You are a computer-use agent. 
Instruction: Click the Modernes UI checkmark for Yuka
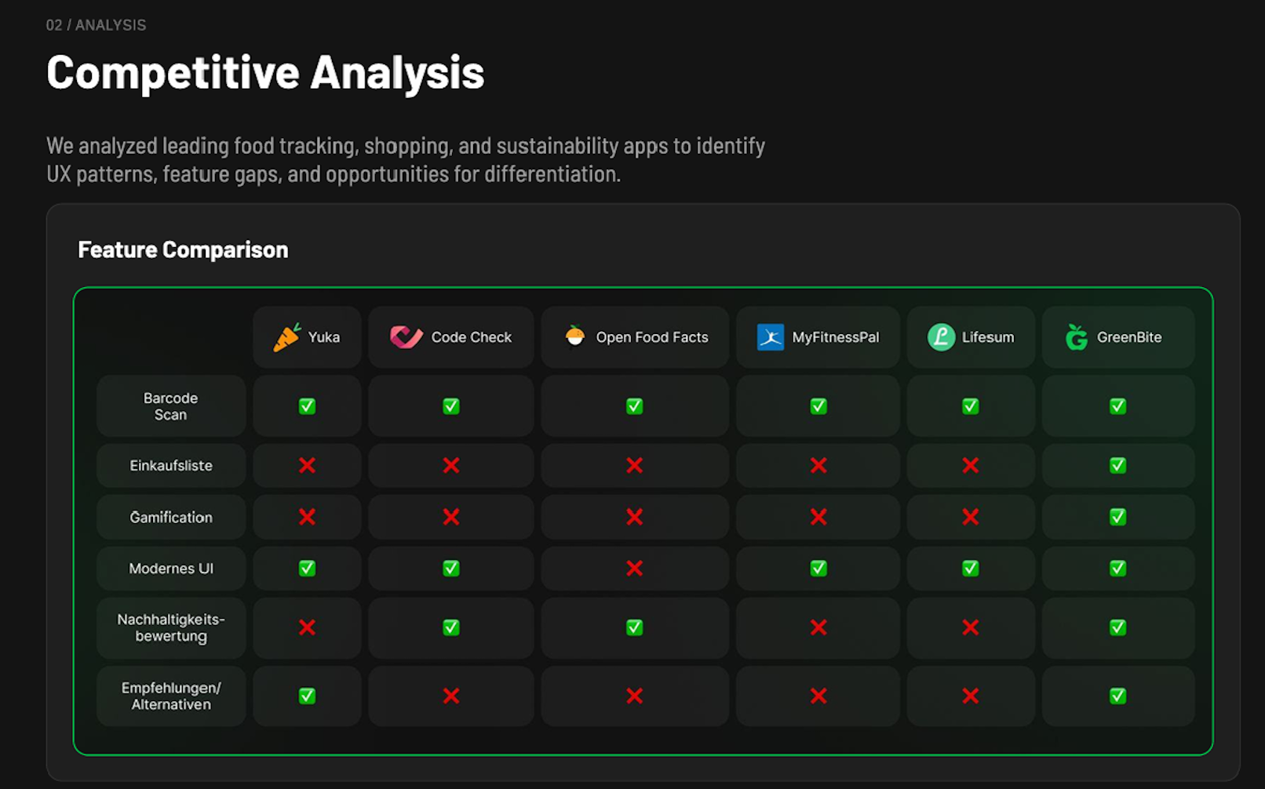[x=308, y=569]
